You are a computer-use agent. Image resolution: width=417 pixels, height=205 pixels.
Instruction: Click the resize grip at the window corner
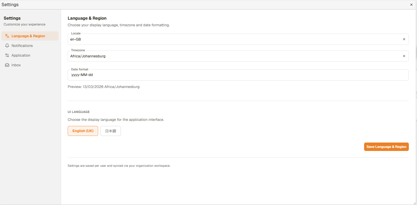(414, 203)
